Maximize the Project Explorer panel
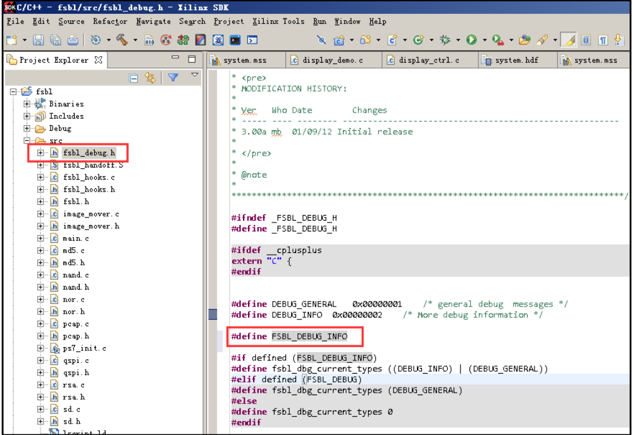The height and width of the screenshot is (435, 632). click(x=192, y=59)
